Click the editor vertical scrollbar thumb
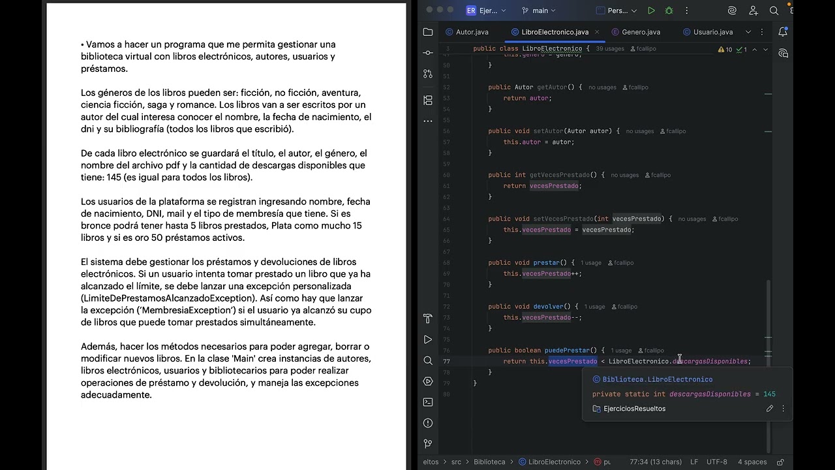Viewport: 835px width, 470px height. pyautogui.click(x=768, y=366)
